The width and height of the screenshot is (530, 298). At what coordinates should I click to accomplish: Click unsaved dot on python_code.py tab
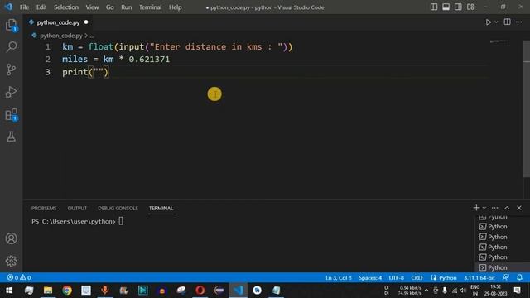click(86, 22)
